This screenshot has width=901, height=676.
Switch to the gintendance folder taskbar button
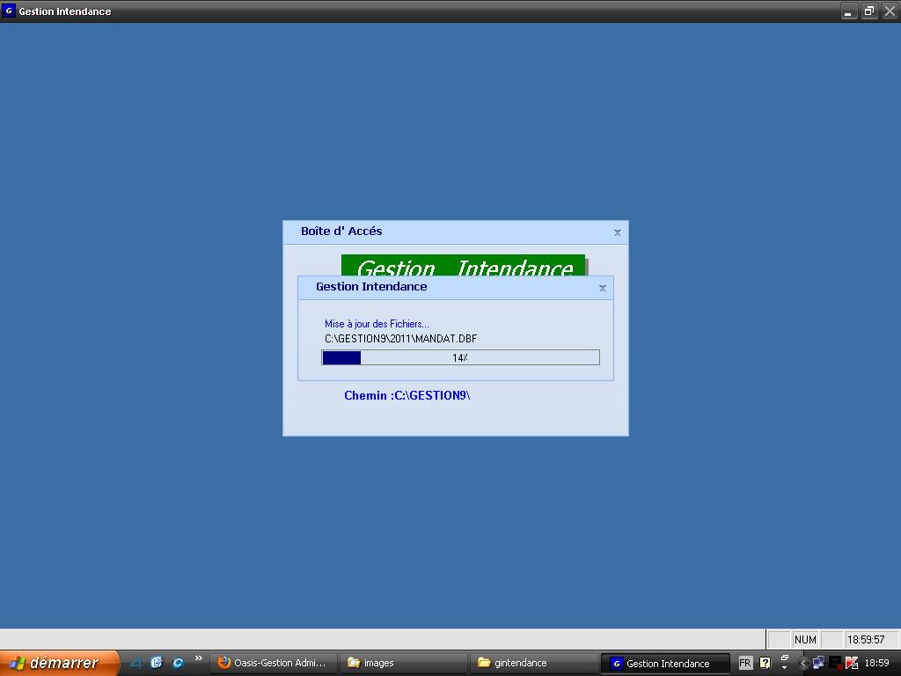click(533, 664)
